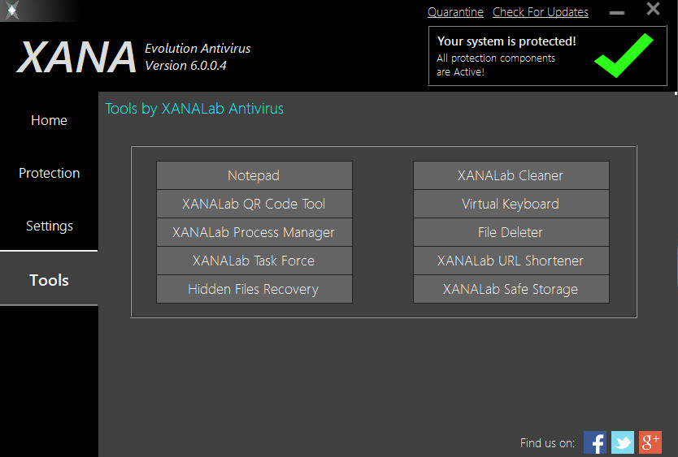Launch the Notepad tool
Screen dimensions: 678x457
(254, 175)
